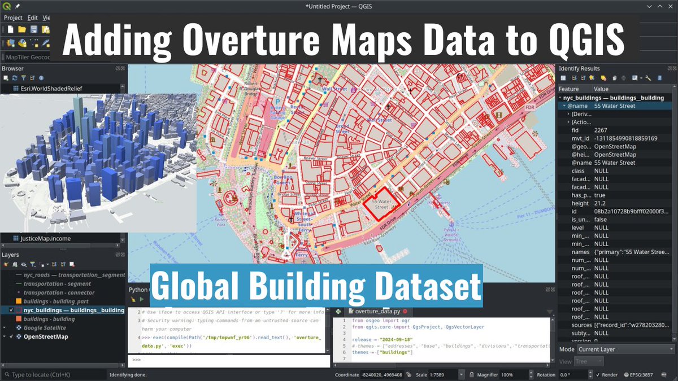The width and height of the screenshot is (678, 381).
Task: Close the overture_data.py editor tab
Action: pos(405,311)
